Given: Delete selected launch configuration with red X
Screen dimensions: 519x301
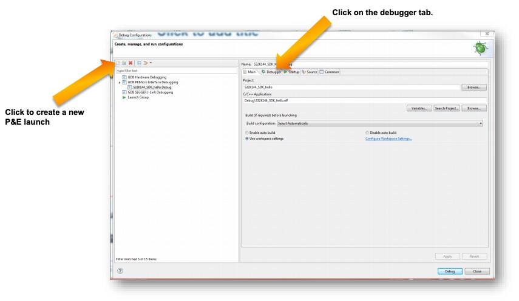Looking at the screenshot, I should [131, 63].
